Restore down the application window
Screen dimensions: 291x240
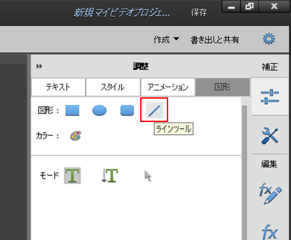[250, 7]
